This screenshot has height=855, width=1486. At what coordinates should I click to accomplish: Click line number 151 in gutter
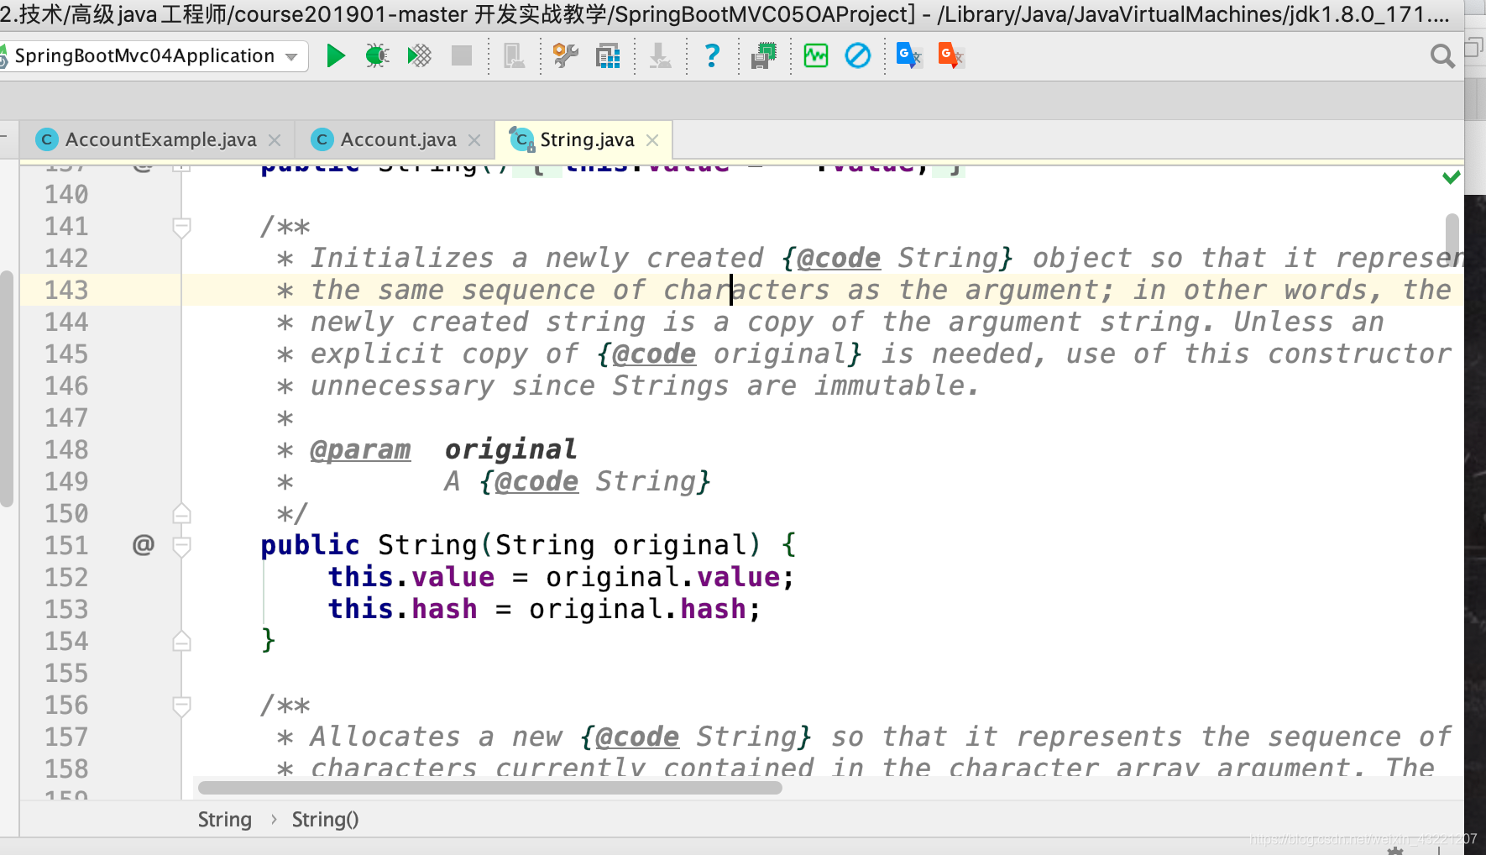(x=66, y=545)
